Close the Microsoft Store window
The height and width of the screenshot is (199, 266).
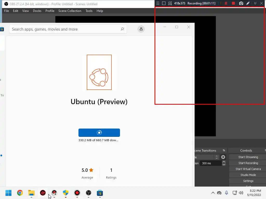pos(189,27)
